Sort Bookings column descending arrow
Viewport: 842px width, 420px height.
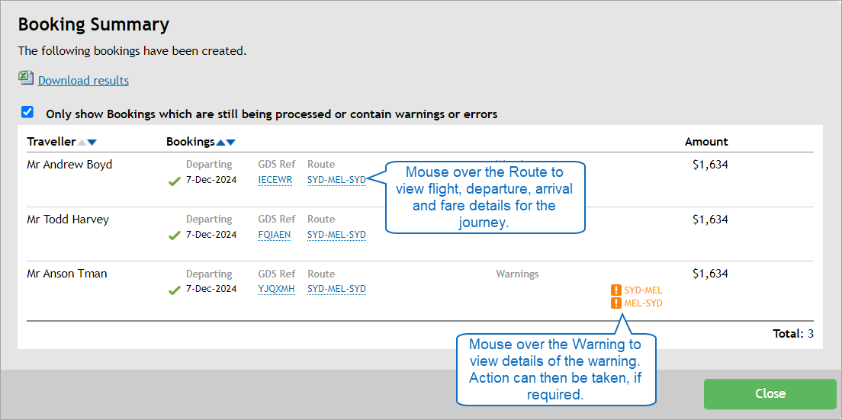click(231, 143)
